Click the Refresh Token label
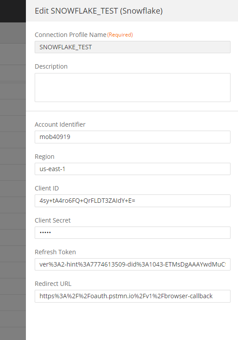This screenshot has height=340, width=238. [55, 252]
